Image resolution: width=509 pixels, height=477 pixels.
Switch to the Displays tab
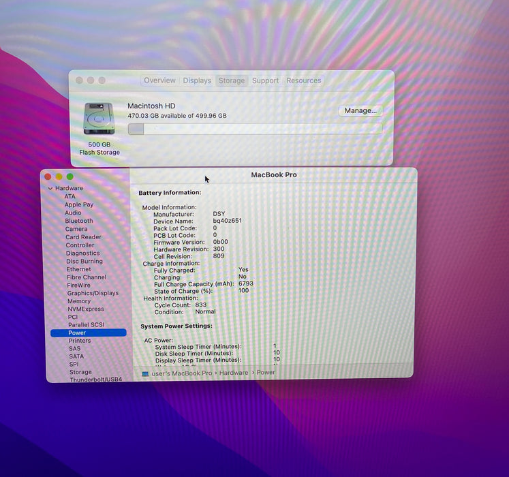(x=197, y=80)
